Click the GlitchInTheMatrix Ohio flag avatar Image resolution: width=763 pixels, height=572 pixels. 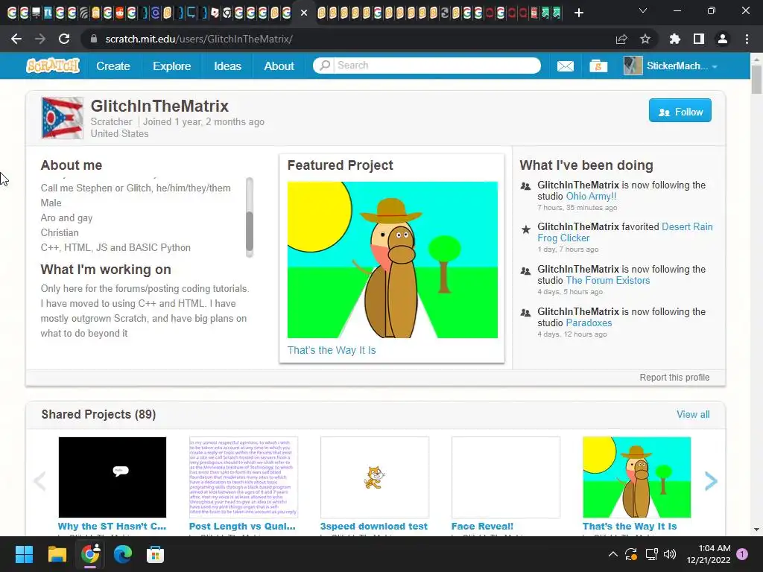click(x=63, y=118)
